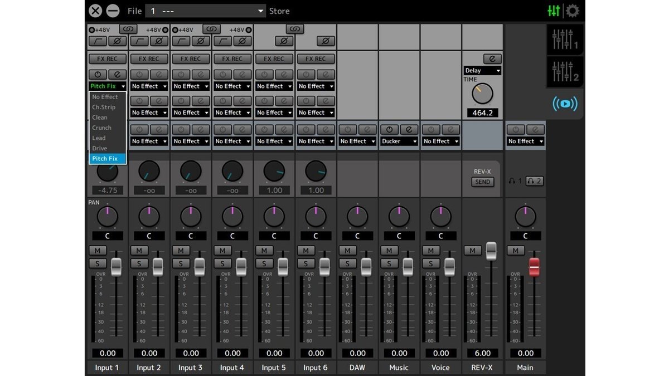Screen dimensions: 669x376
Task: Switch to mixer view 1
Action: point(565,39)
